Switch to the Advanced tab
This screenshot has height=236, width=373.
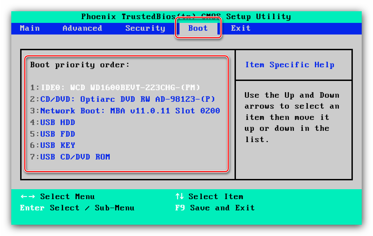coord(82,28)
